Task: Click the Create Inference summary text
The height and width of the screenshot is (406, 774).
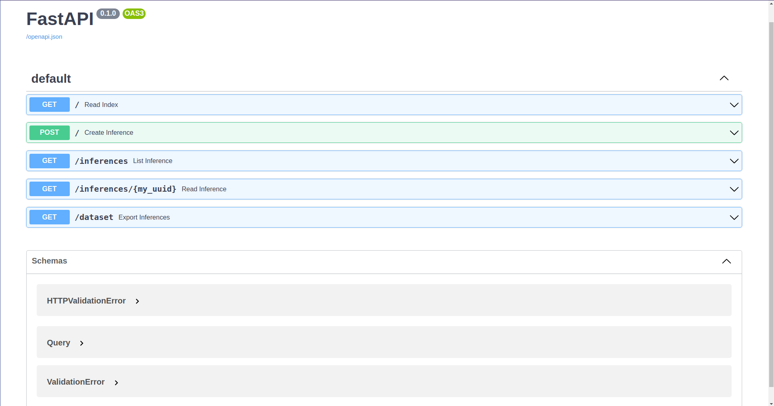Action: pyautogui.click(x=109, y=133)
